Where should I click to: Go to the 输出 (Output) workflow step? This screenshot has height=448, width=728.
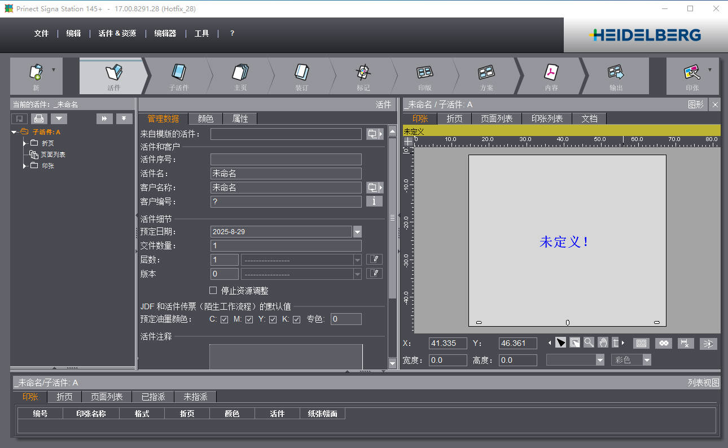point(616,76)
